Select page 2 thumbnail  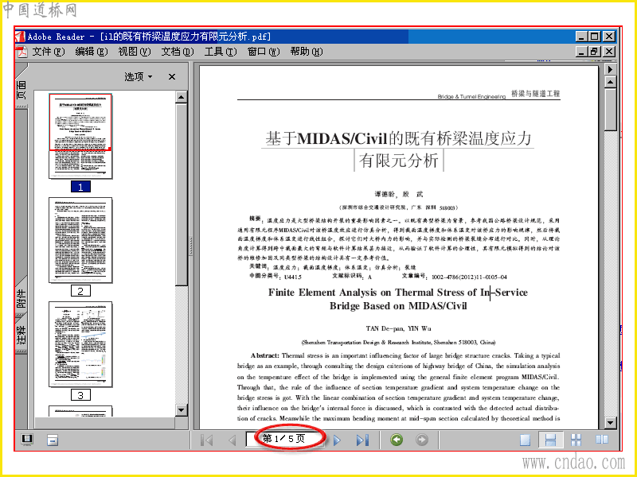(x=80, y=240)
